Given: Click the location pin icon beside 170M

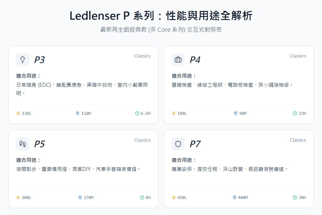Looking at the screenshot, I should click(x=80, y=198).
